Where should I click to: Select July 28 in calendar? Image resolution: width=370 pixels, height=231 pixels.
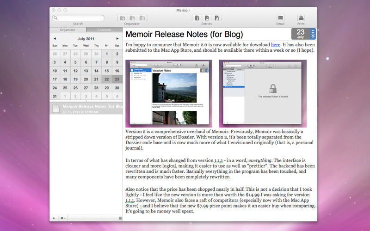point(96,88)
